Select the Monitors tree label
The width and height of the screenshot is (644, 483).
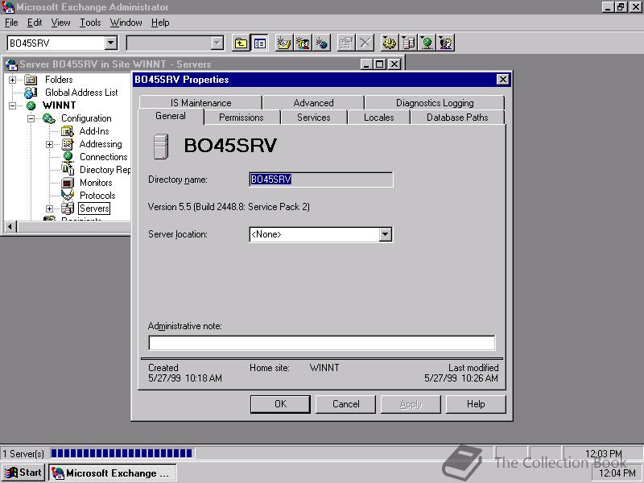point(96,183)
